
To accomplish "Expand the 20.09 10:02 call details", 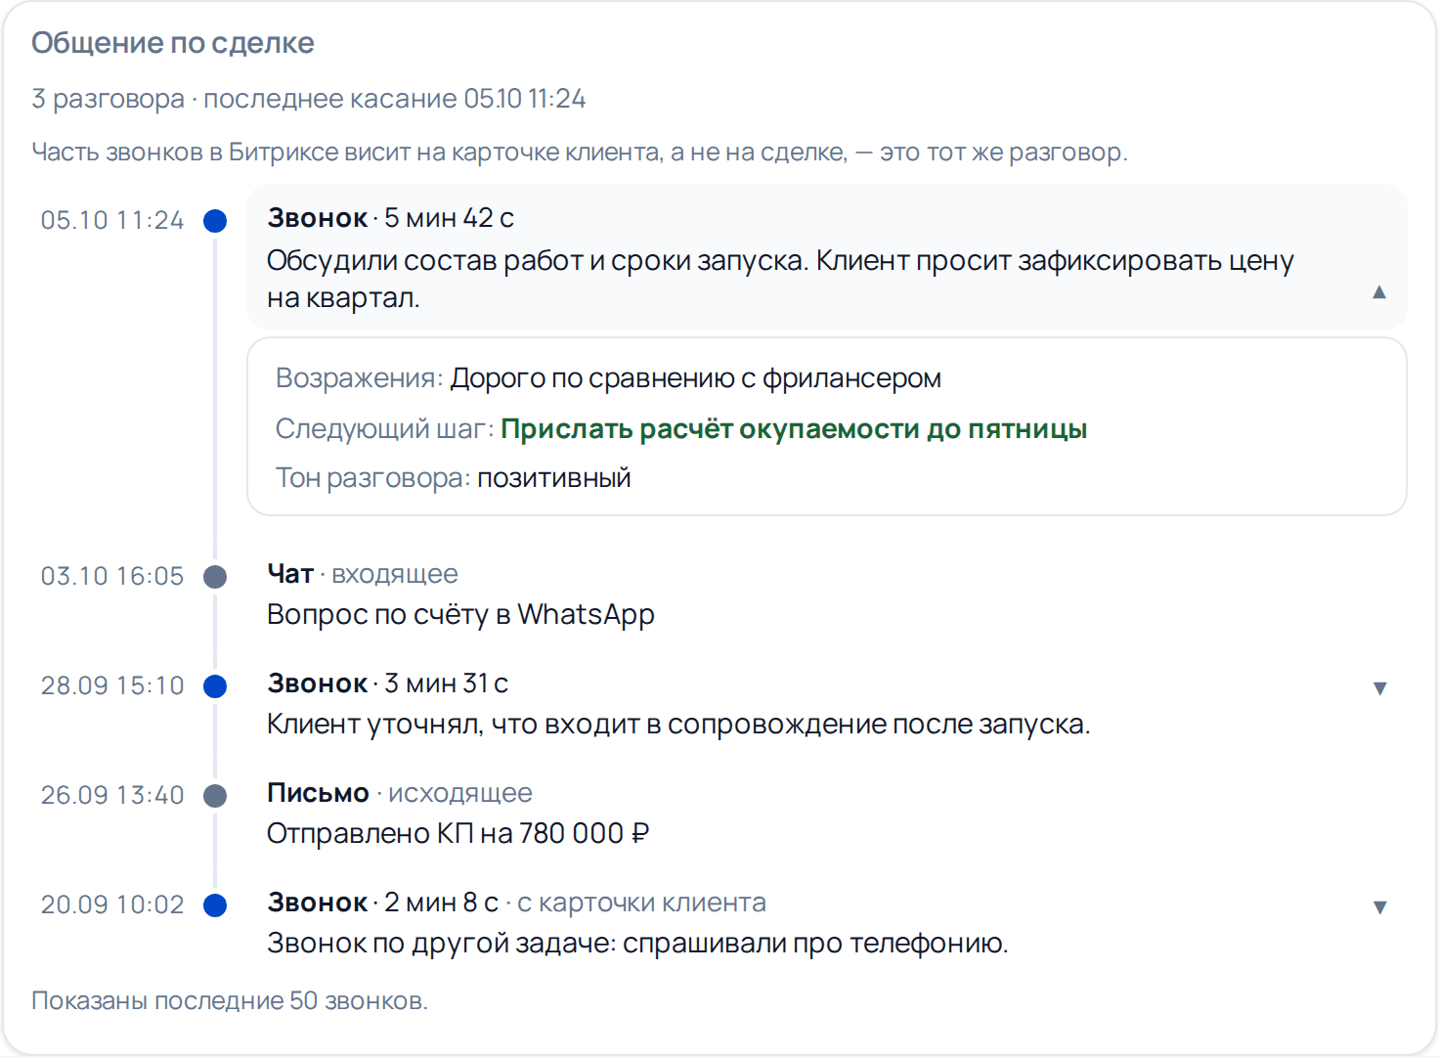I will (1379, 907).
